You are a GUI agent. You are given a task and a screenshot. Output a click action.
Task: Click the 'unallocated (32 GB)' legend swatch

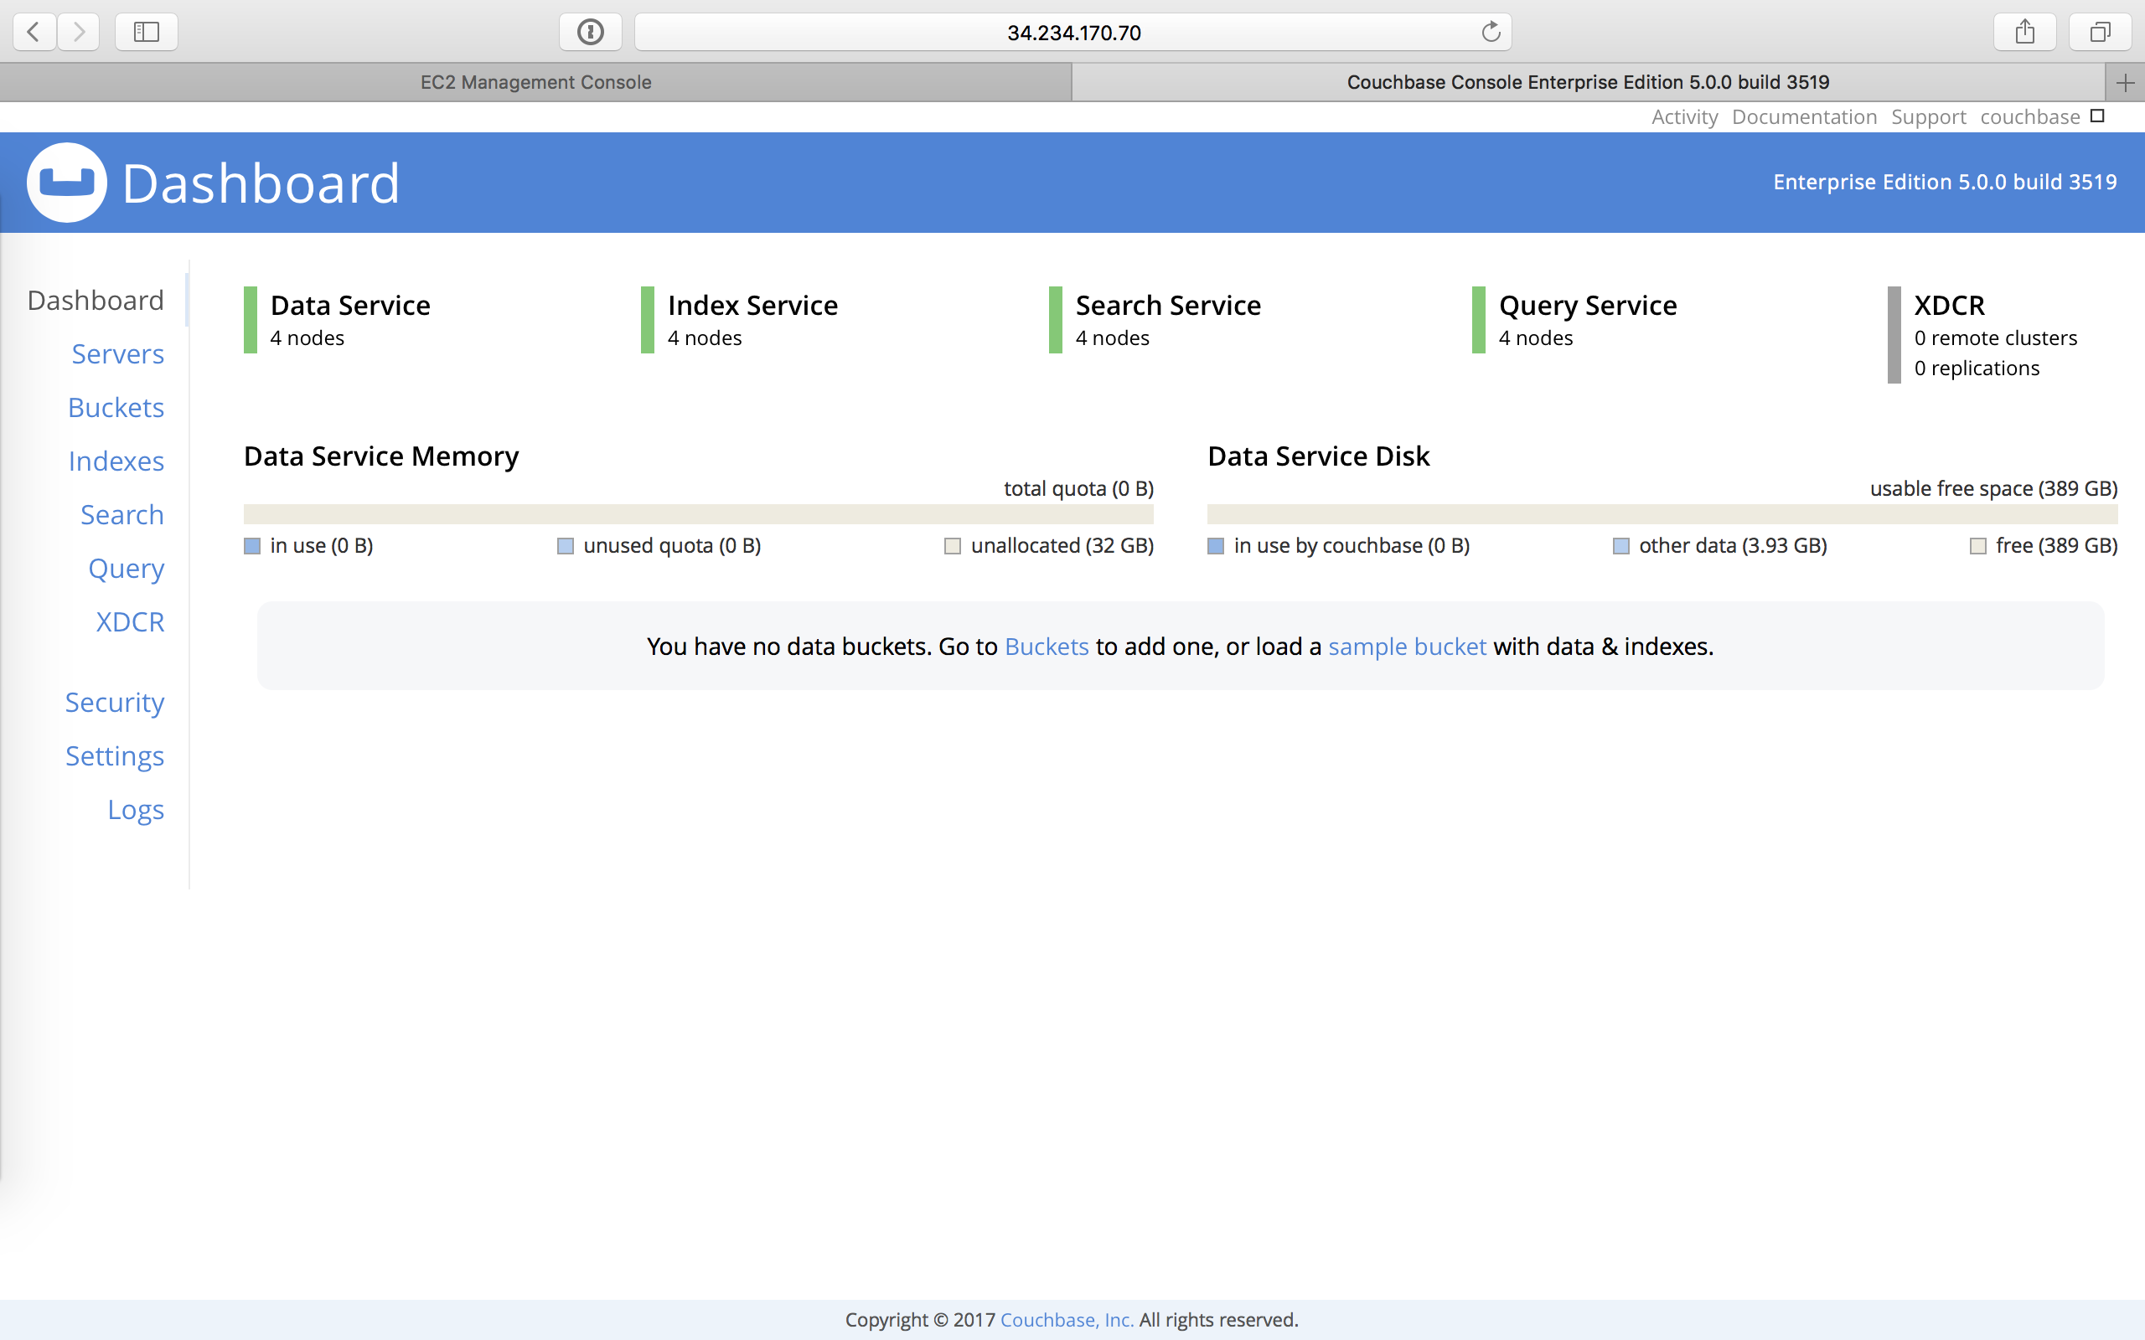pyautogui.click(x=953, y=546)
